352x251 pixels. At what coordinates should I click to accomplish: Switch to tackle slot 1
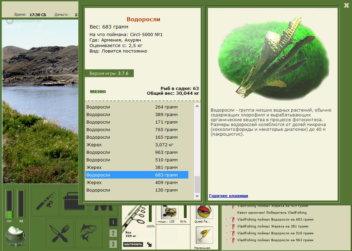tap(113, 222)
